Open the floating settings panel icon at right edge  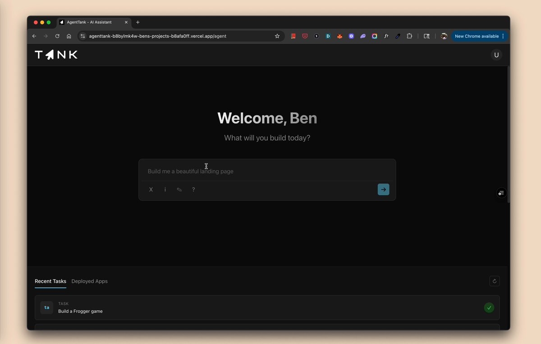[x=501, y=193]
